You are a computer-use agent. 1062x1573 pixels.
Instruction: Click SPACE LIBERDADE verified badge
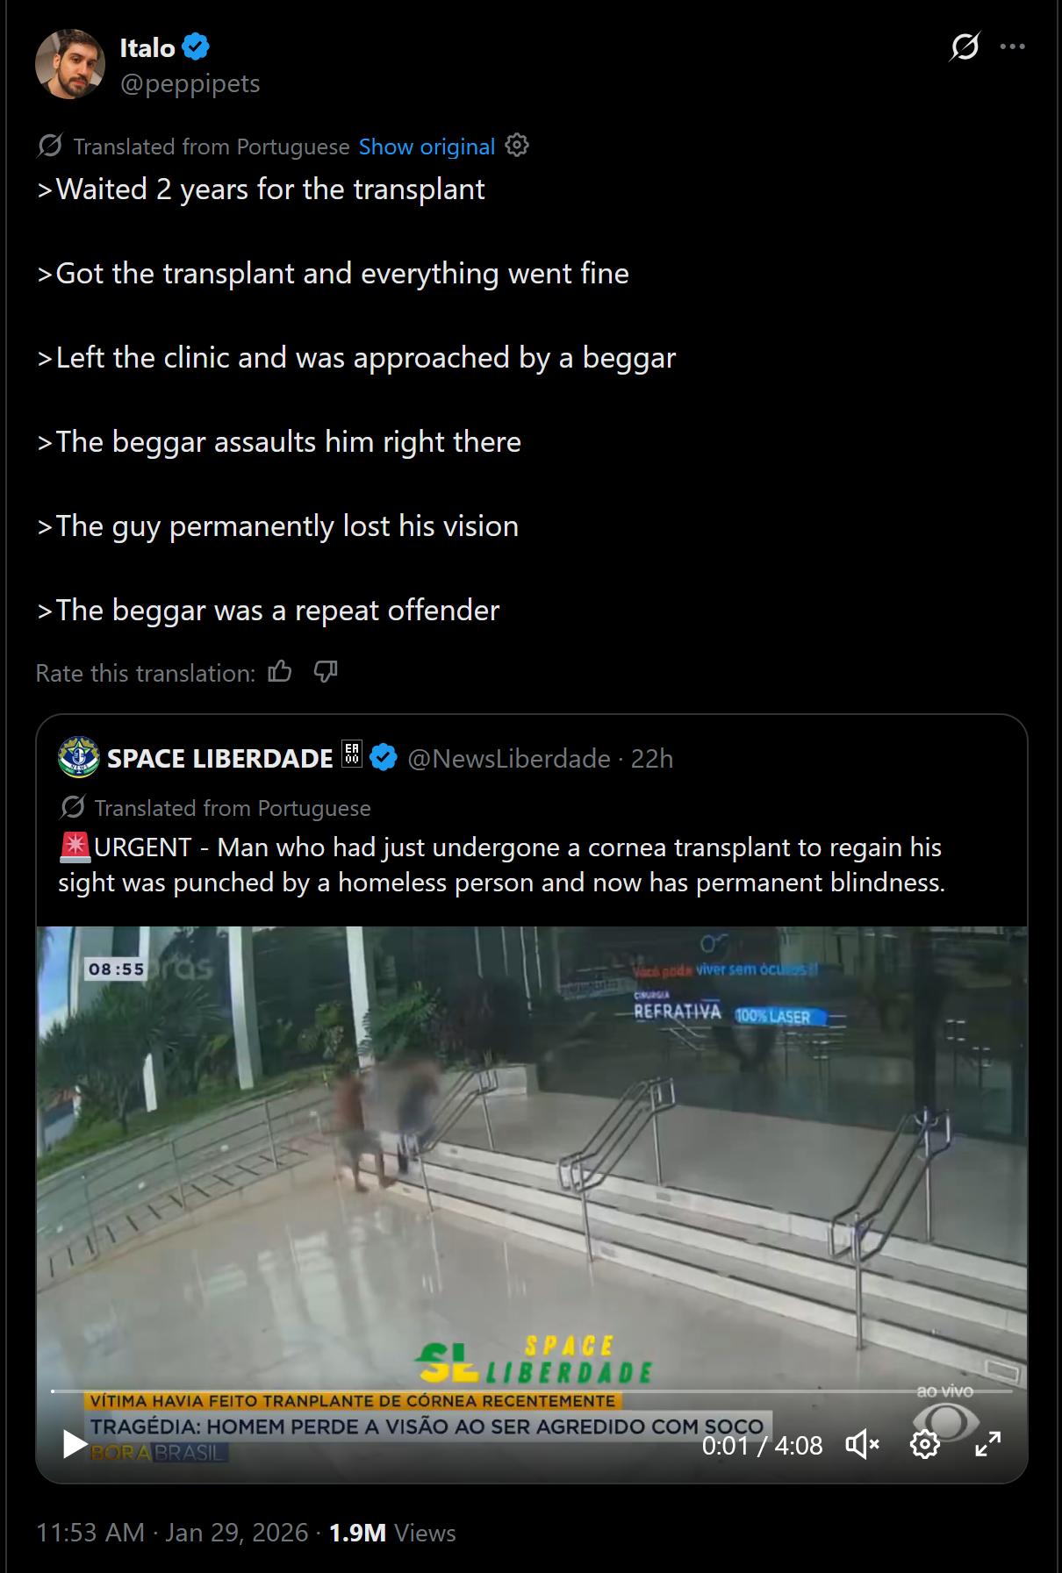tap(384, 758)
